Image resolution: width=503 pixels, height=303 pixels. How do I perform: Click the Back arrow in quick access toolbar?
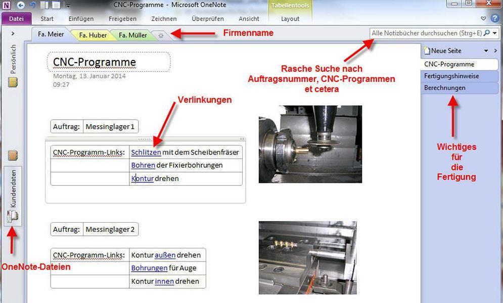(x=21, y=5)
